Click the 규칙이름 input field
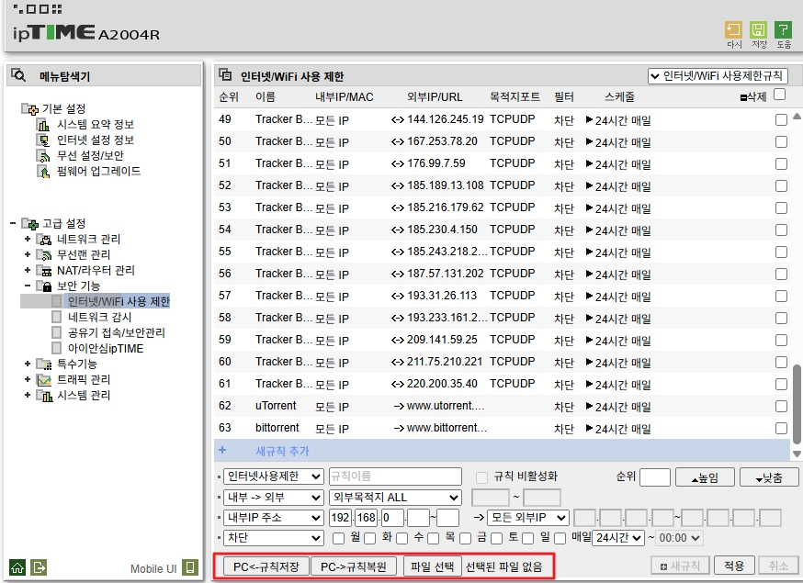The image size is (803, 583). coord(395,476)
